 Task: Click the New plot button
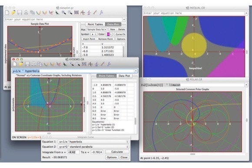click(x=113, y=29)
